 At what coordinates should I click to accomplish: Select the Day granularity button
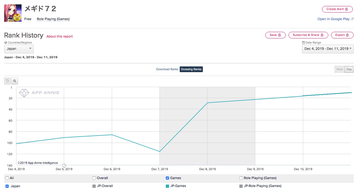tap(349, 69)
